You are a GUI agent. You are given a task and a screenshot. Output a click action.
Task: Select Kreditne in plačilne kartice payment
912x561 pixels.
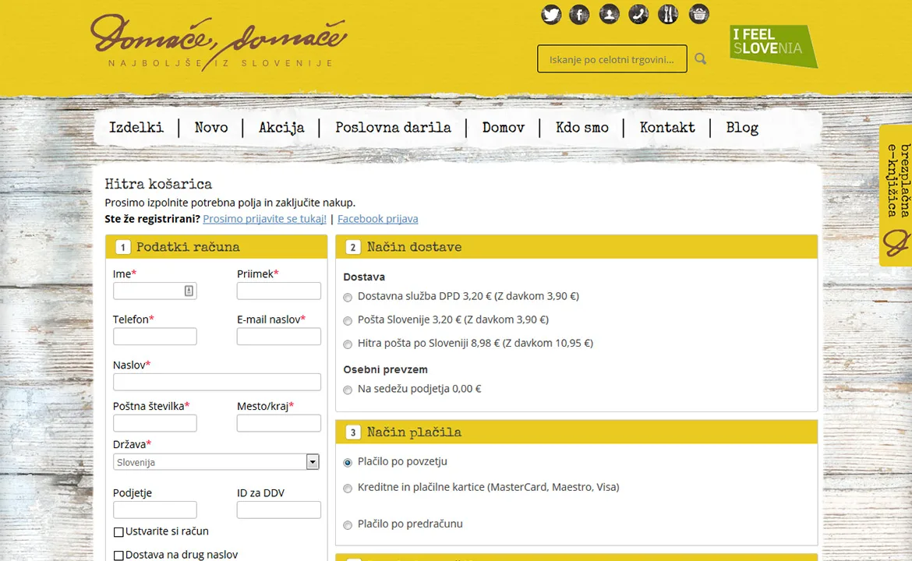[348, 489]
